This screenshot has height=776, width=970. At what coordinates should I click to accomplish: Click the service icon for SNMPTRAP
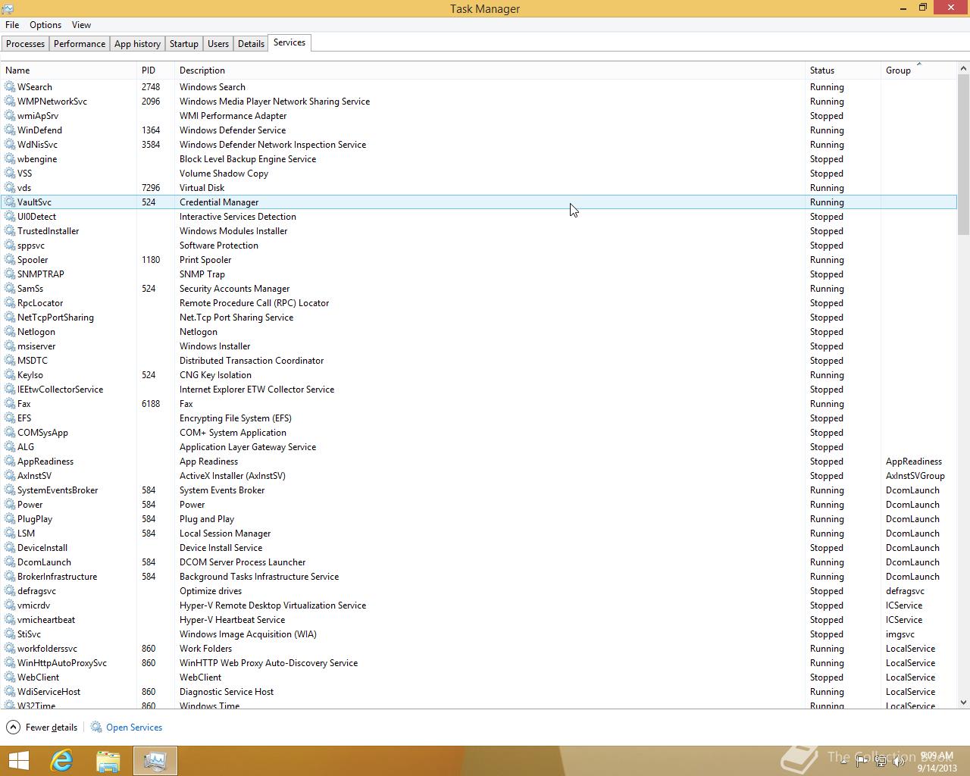10,274
